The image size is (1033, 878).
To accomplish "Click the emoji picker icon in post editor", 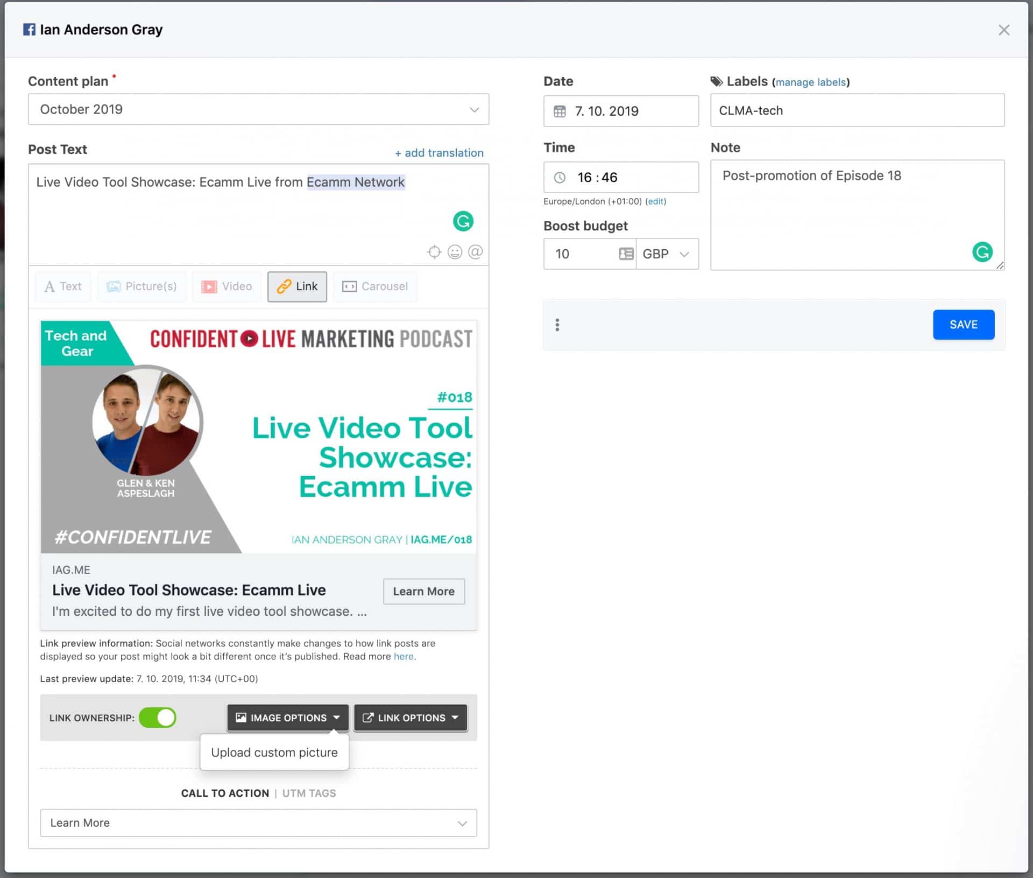I will click(454, 252).
